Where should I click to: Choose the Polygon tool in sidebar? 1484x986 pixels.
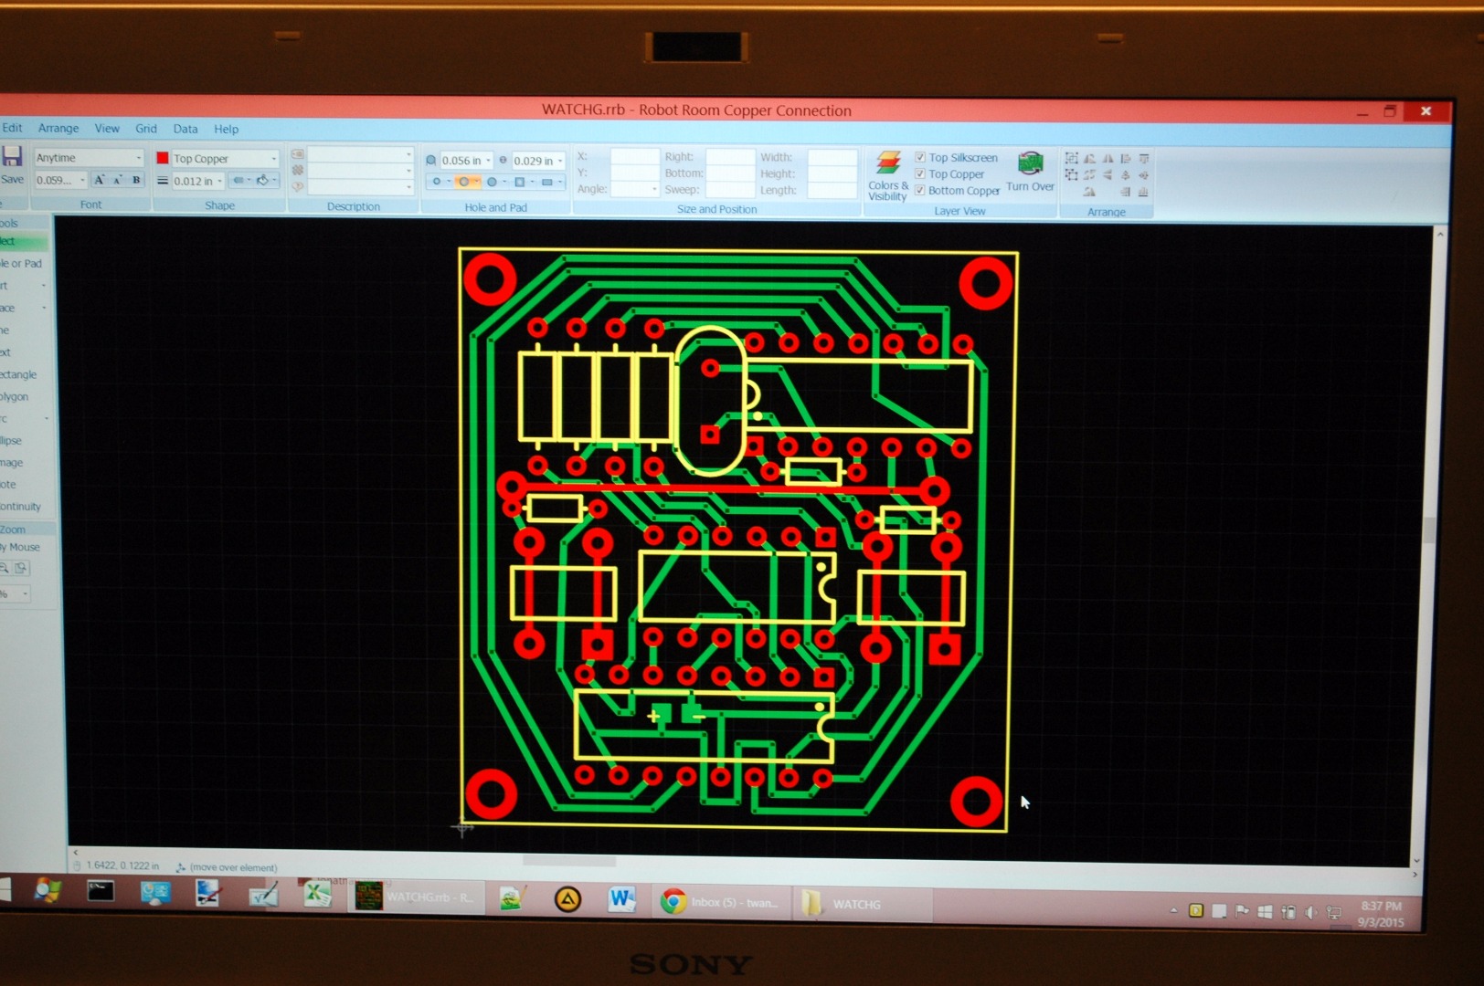coord(15,396)
